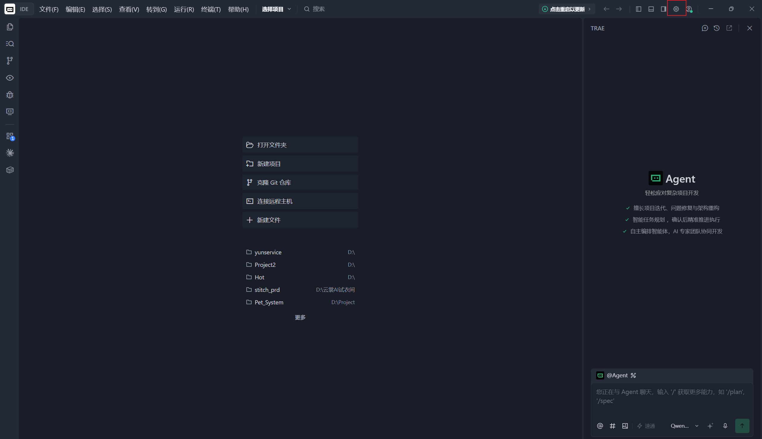Click 新建文件 button
The image size is (762, 439).
pyautogui.click(x=300, y=220)
